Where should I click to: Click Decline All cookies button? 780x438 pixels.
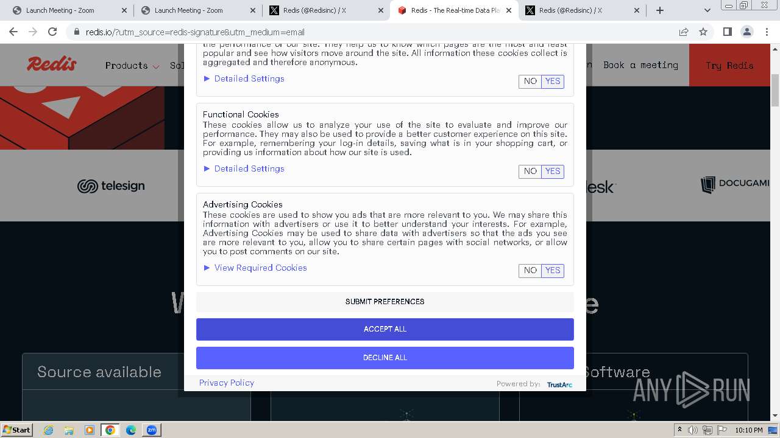[x=385, y=358]
